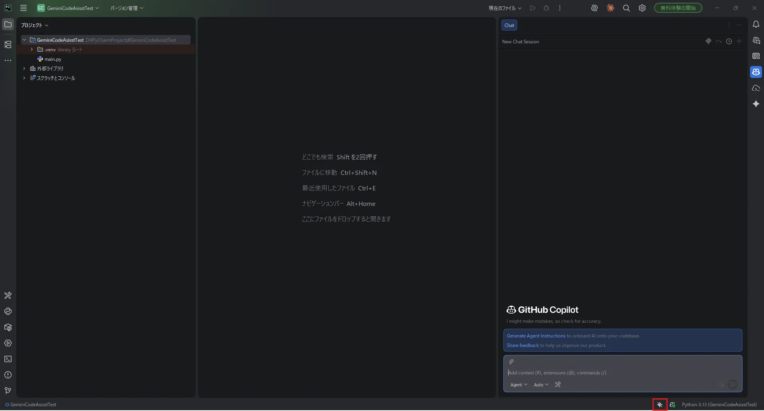The height and width of the screenshot is (411, 764).
Task: Click GeminiCodeAsisstTest breadcrumb in status bar
Action: (31, 405)
